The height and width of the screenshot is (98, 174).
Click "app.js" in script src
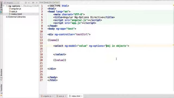coord(76,23)
